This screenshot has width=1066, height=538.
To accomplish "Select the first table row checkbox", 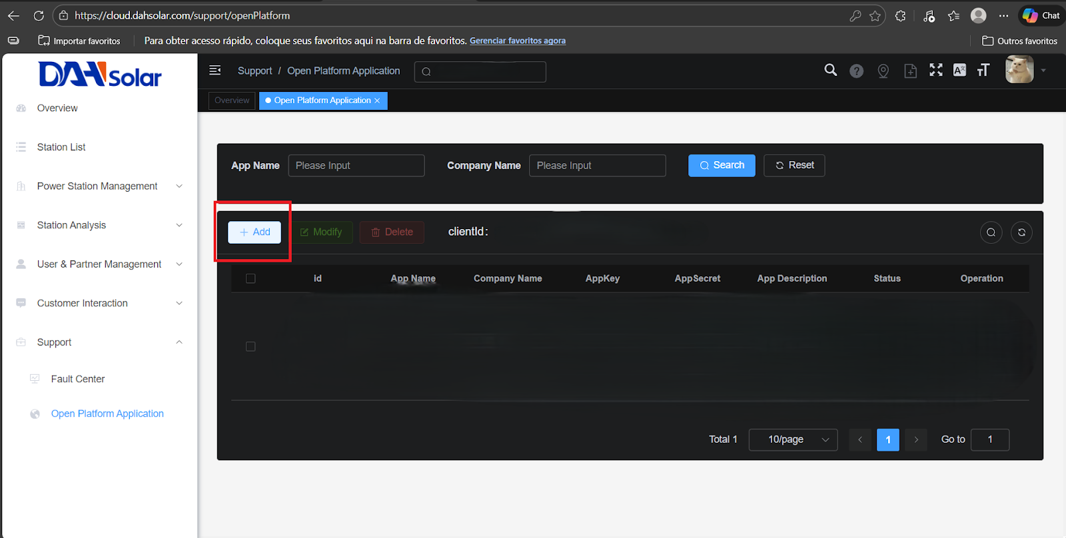I will pyautogui.click(x=251, y=346).
